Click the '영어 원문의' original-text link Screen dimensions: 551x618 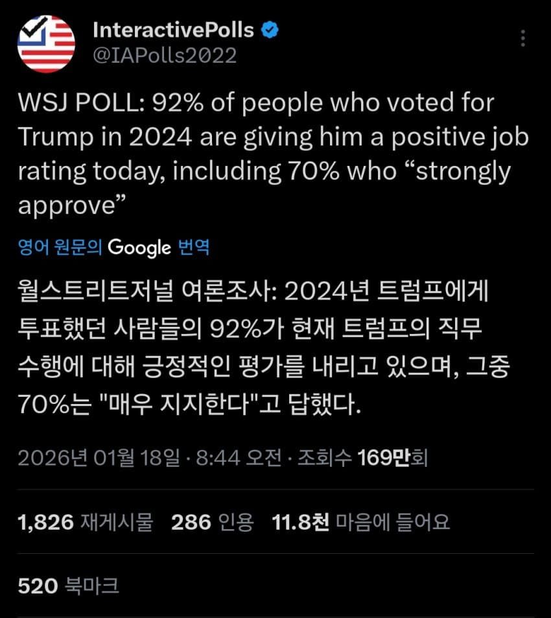[x=60, y=247]
